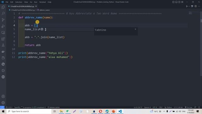This screenshot has height=114, width=202.
Task: Open the Terminal menu
Action: 43,2
